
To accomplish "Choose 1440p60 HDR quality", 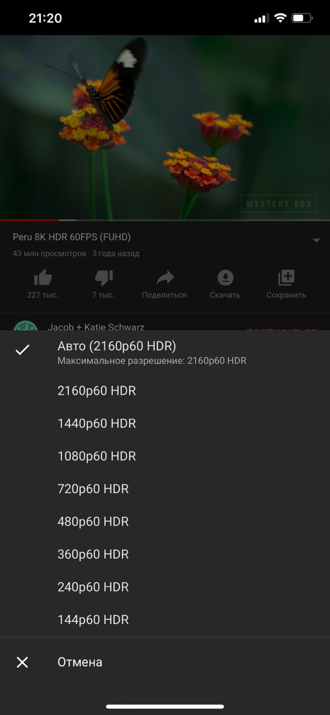I will click(165, 423).
